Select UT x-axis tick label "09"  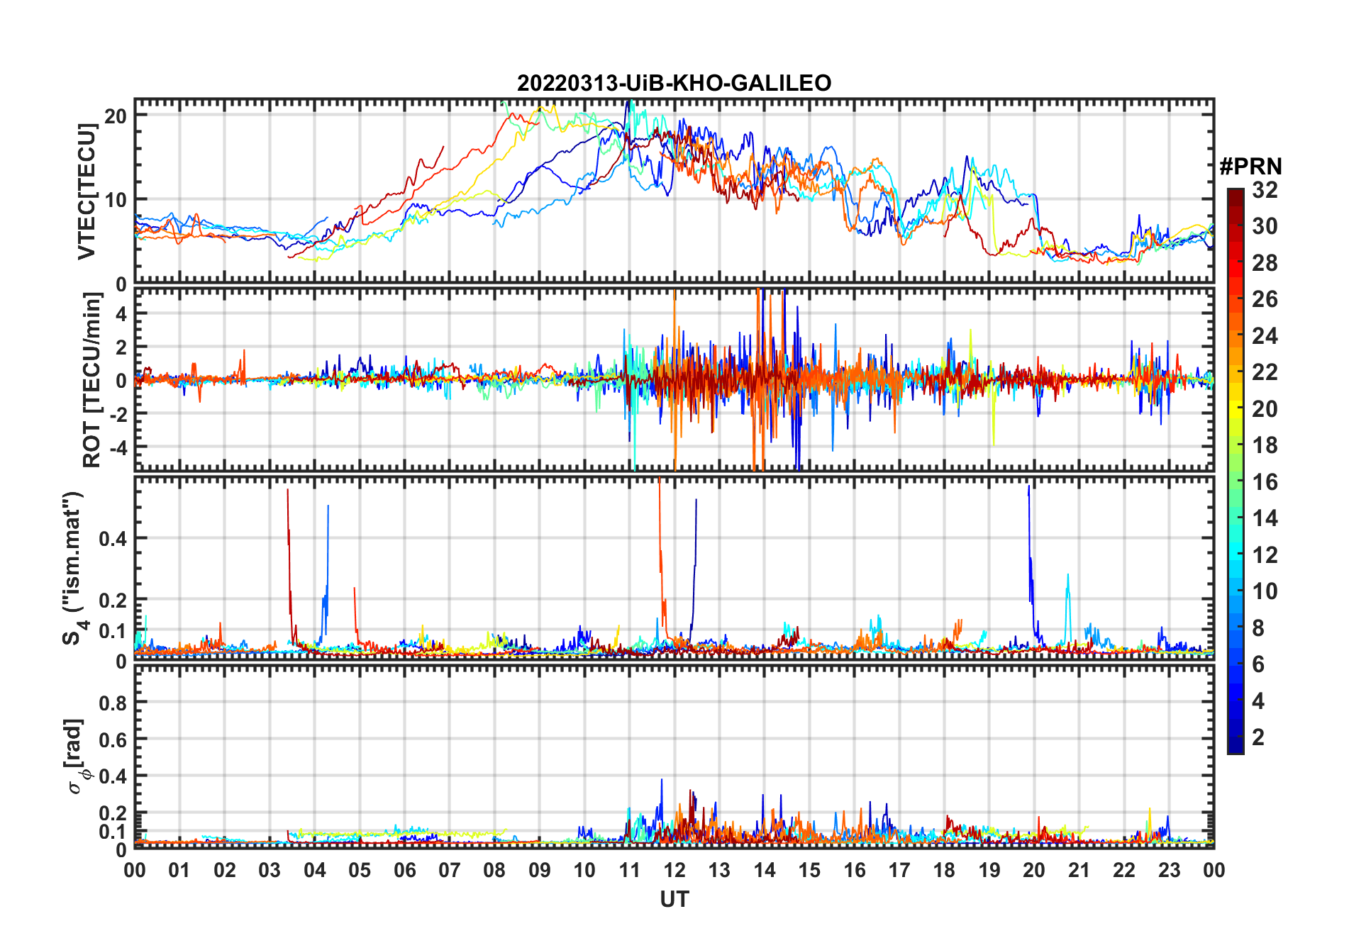click(540, 871)
